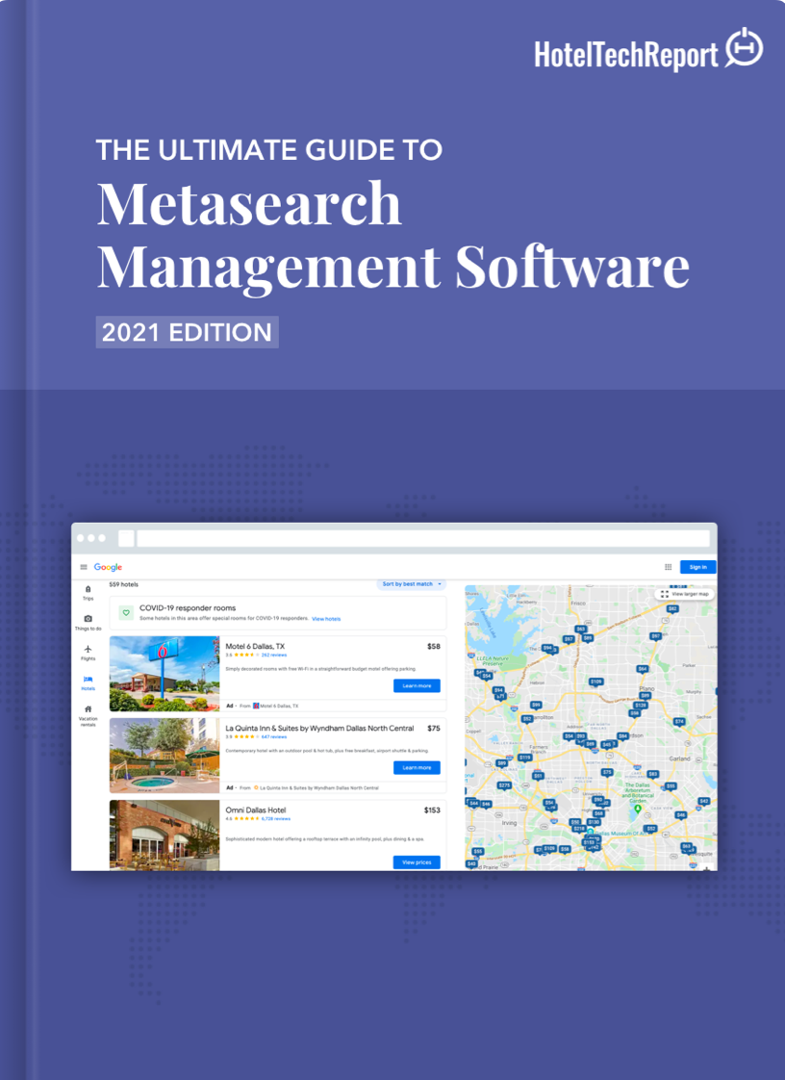Open Omni Dallas 6,728 reviews link

(x=276, y=819)
